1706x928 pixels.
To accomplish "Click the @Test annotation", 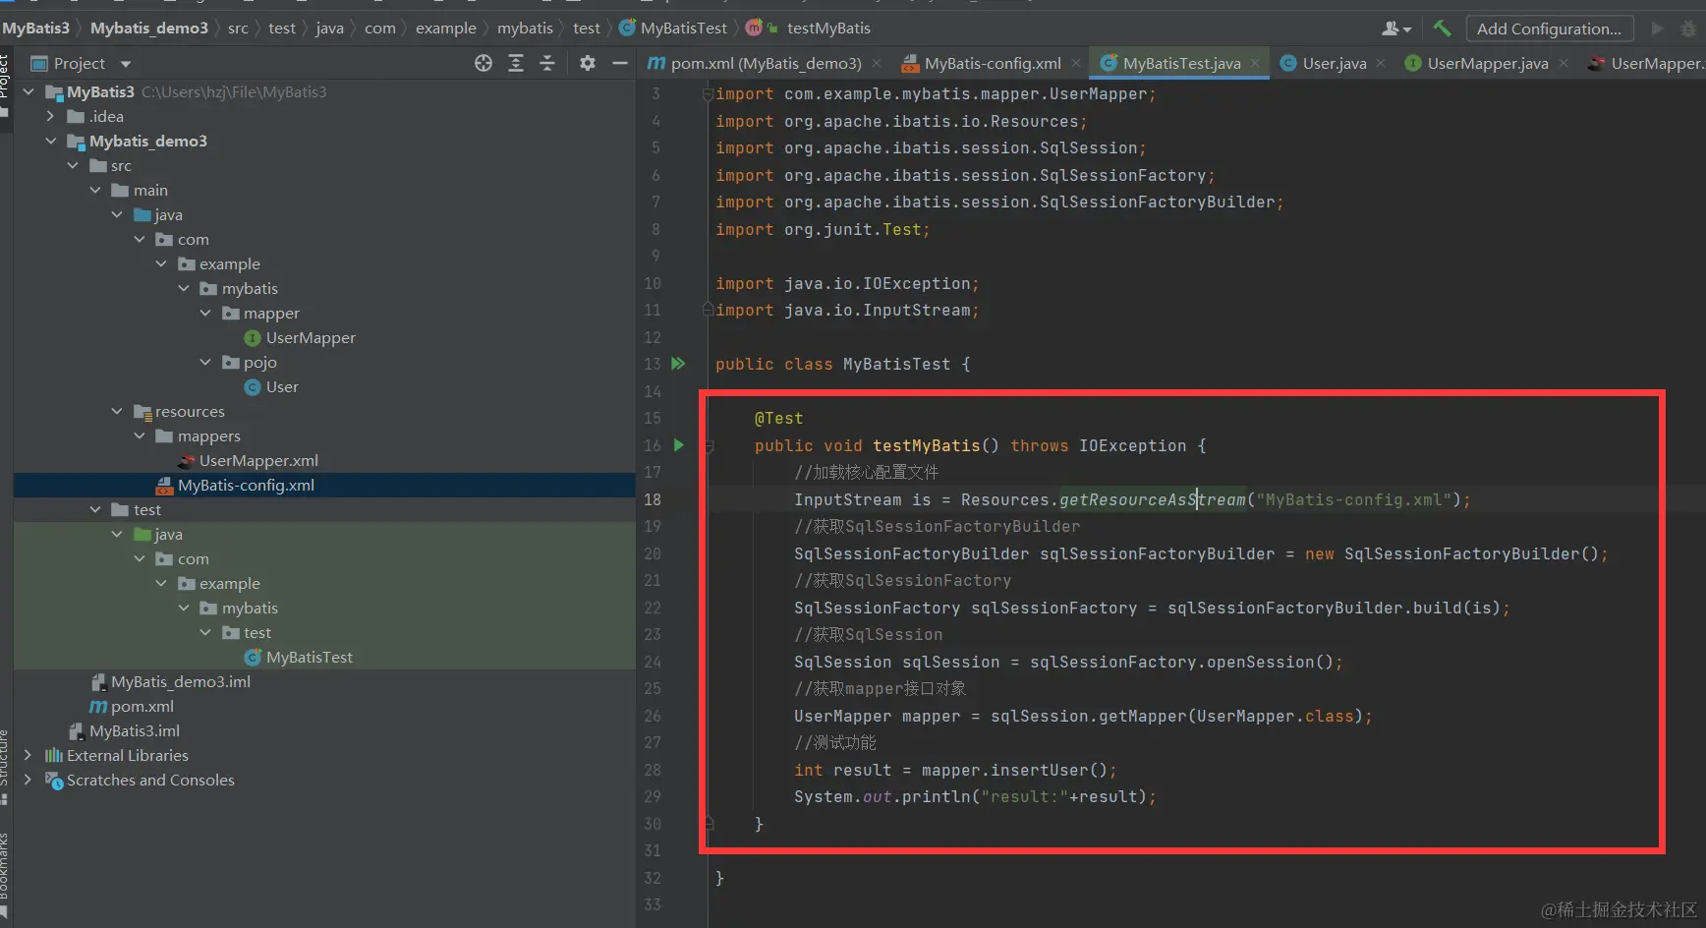I will point(778,418).
